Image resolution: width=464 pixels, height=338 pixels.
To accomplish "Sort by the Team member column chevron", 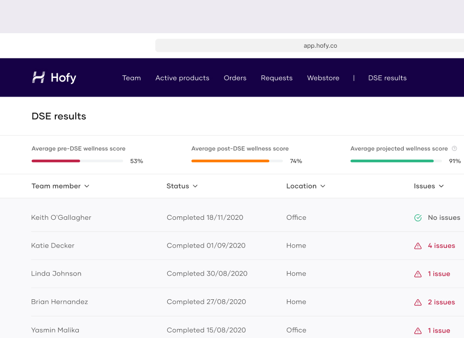I will pyautogui.click(x=87, y=186).
